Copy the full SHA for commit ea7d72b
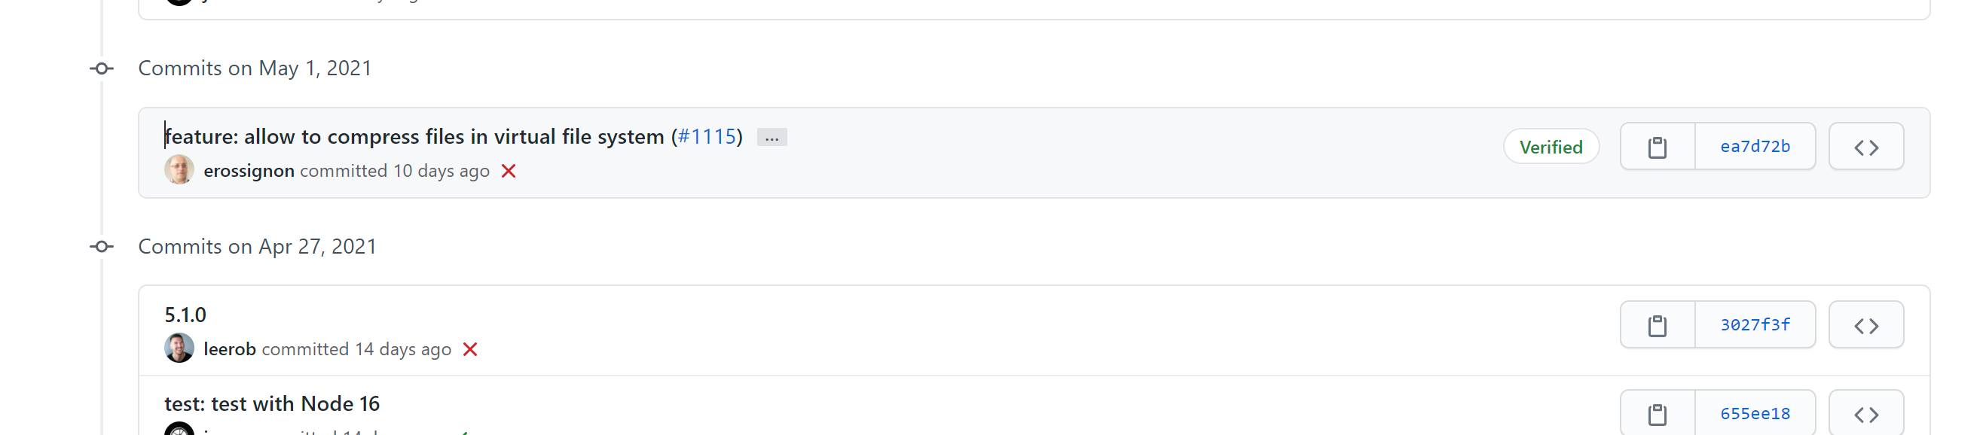Image resolution: width=1983 pixels, height=435 pixels. pos(1657,146)
